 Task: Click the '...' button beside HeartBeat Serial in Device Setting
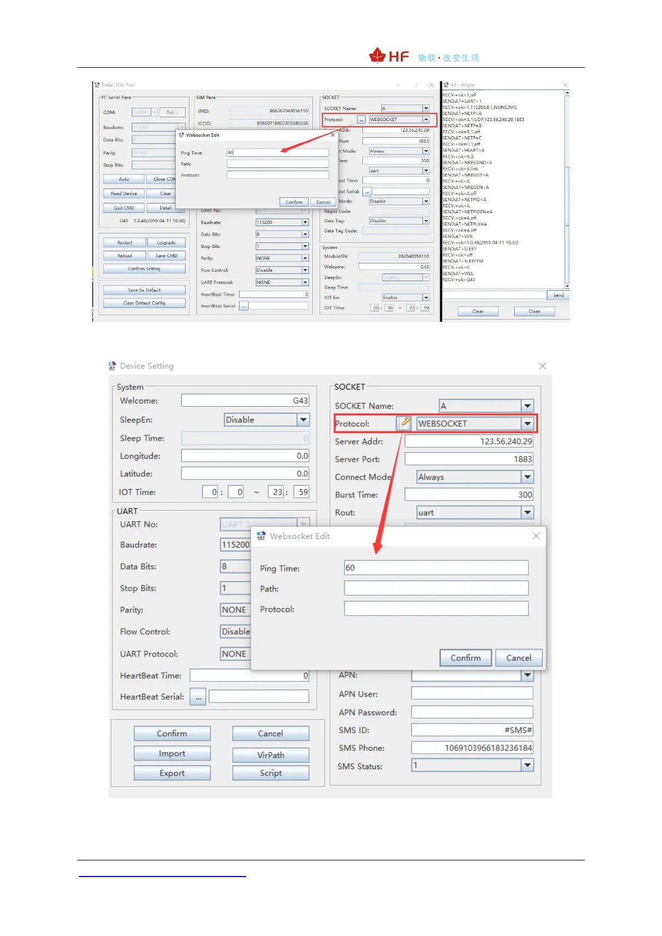(x=198, y=696)
